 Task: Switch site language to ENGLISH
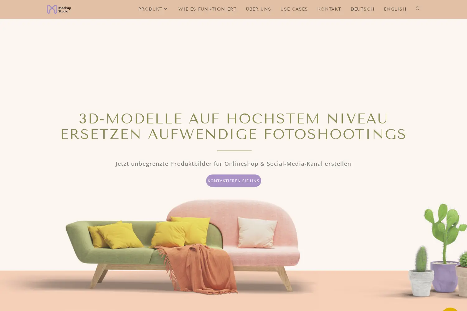coord(395,9)
